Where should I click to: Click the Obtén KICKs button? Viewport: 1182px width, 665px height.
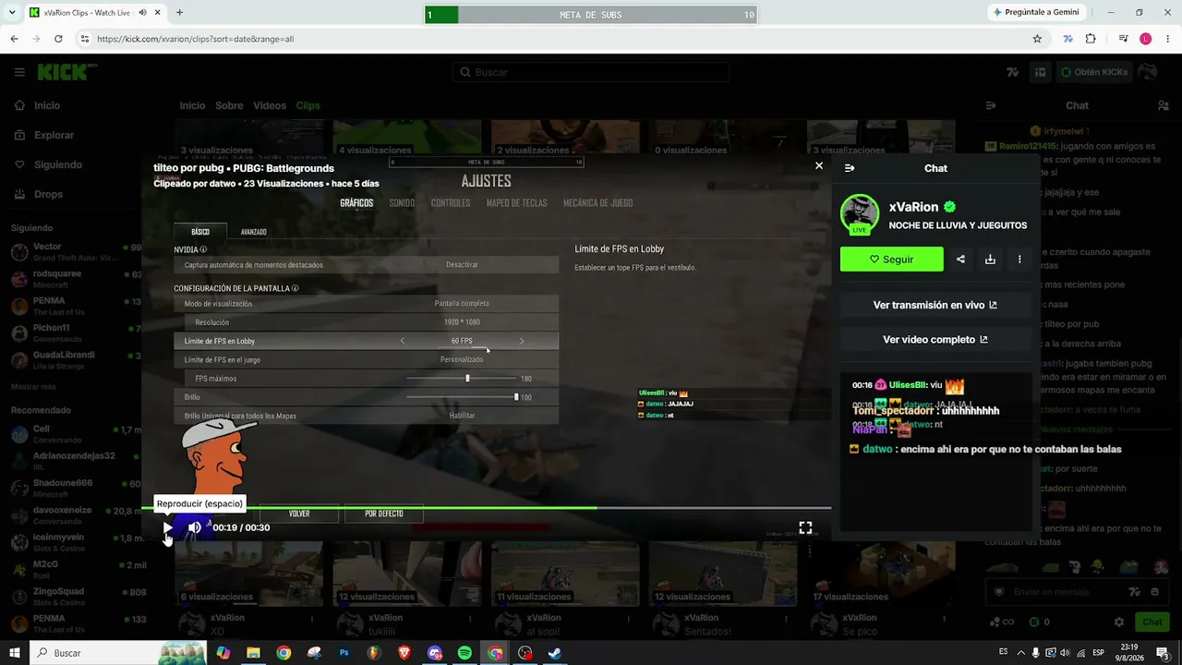pyautogui.click(x=1094, y=72)
